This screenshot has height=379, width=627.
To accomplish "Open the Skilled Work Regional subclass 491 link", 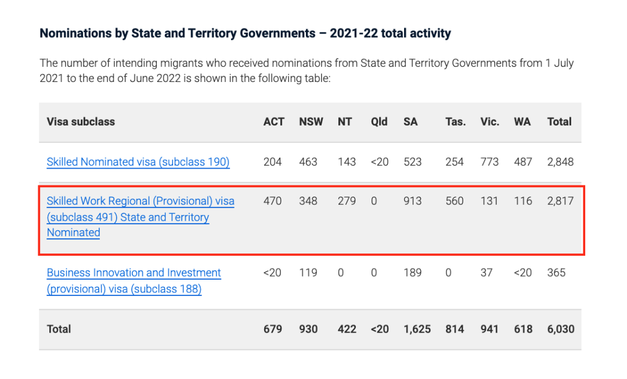I will [140, 216].
